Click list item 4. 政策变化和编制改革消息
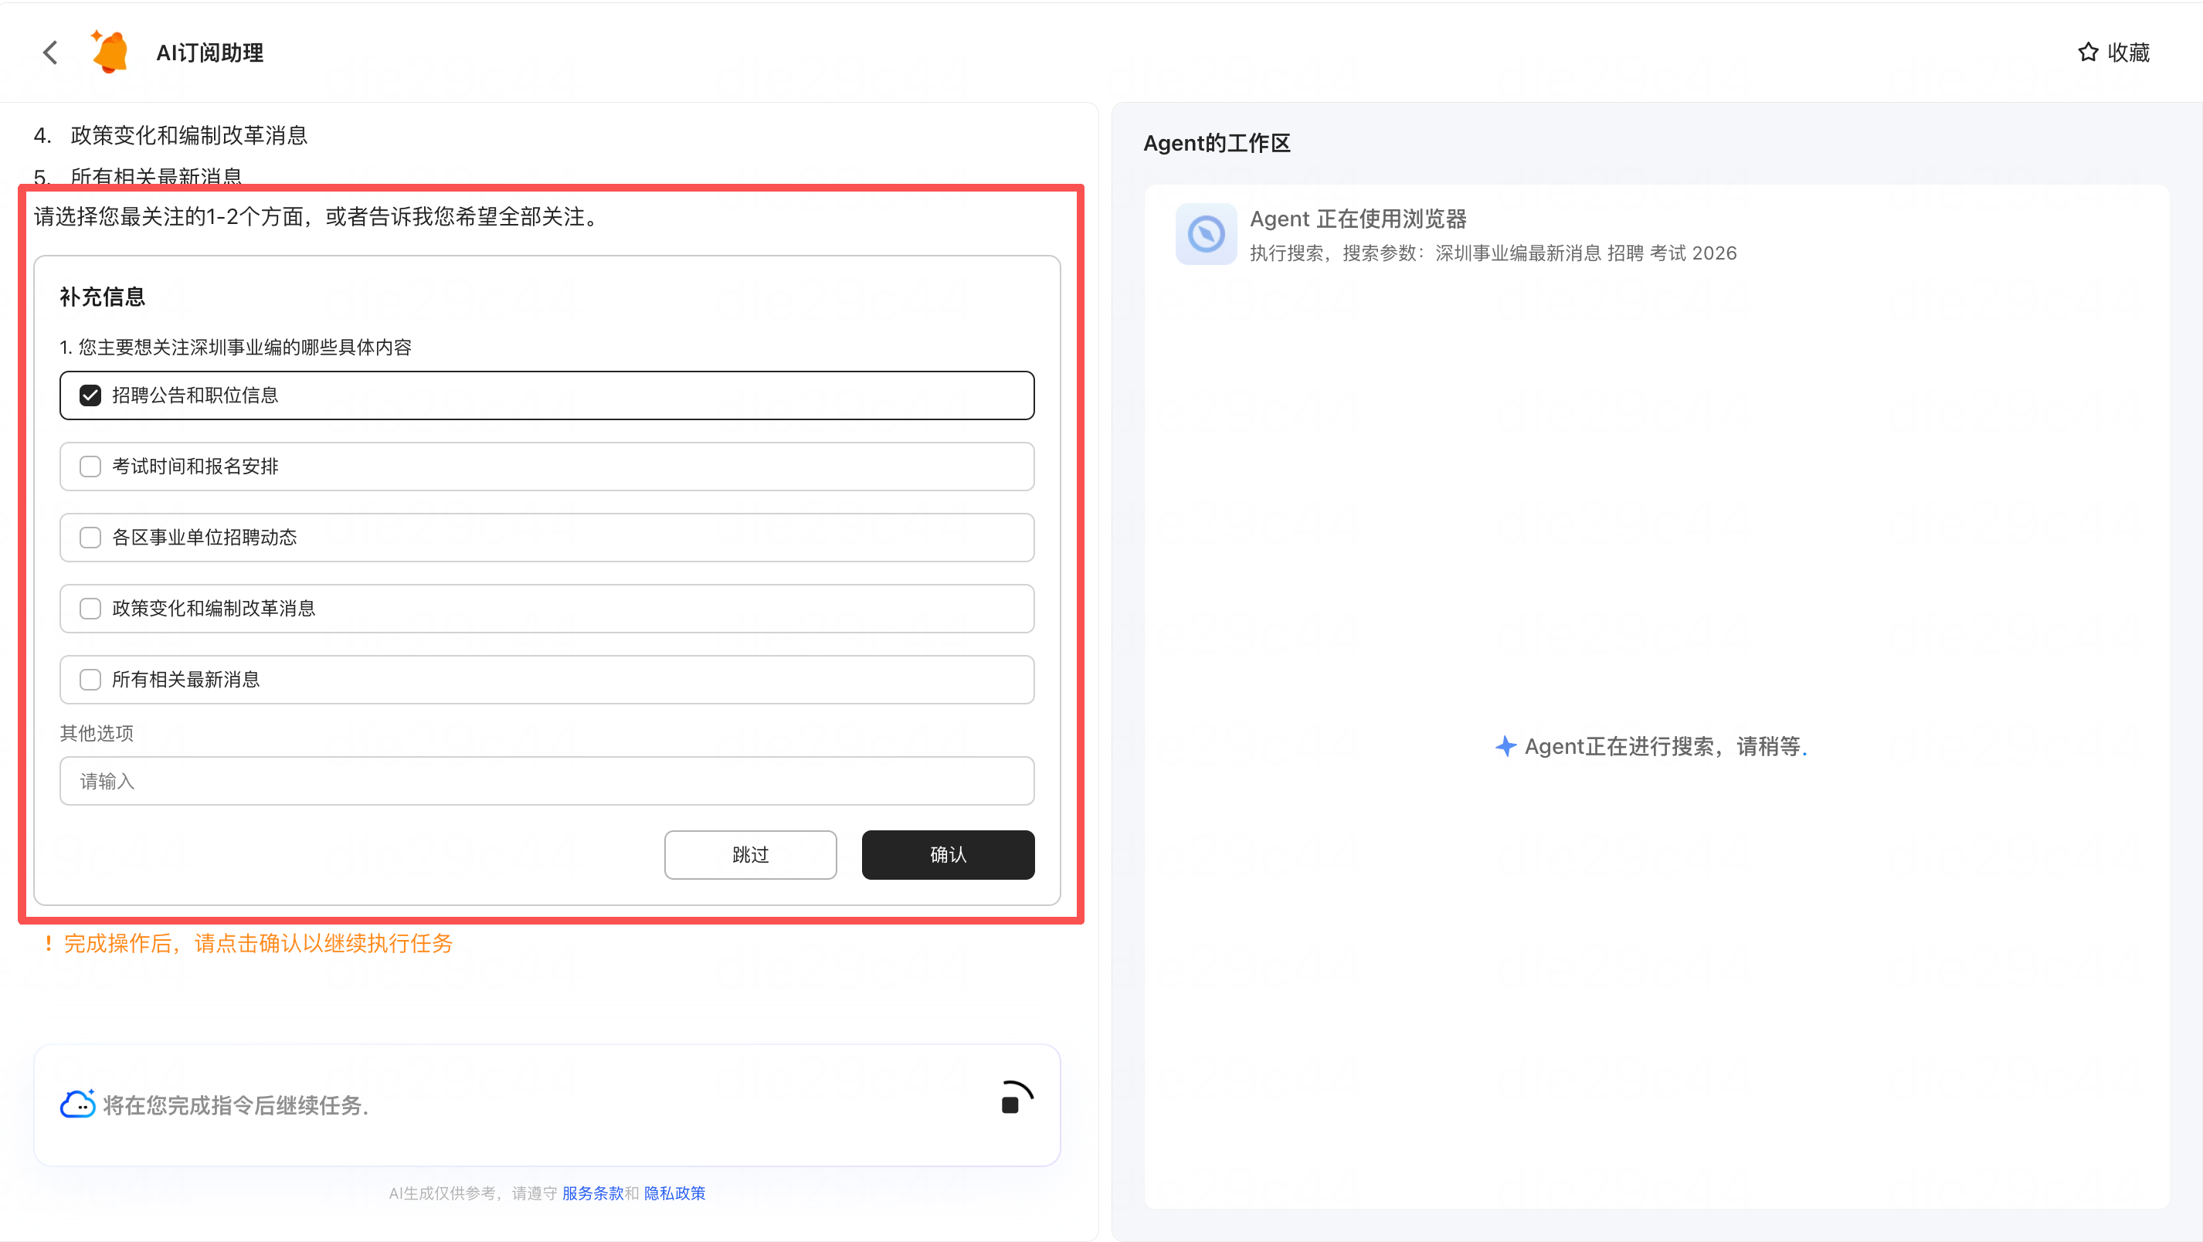Viewport: 2203px width, 1242px height. click(x=171, y=135)
